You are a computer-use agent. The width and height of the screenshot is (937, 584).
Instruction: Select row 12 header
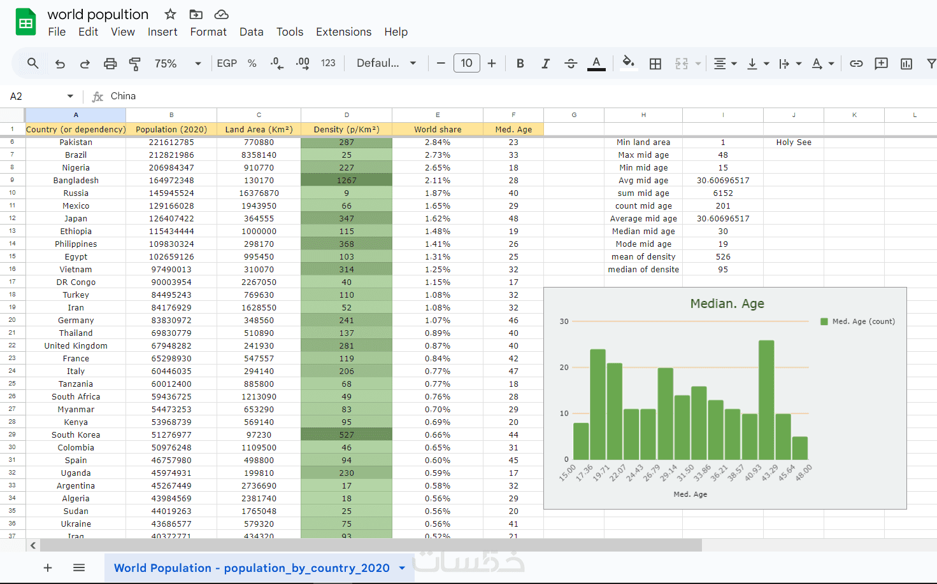(12, 218)
